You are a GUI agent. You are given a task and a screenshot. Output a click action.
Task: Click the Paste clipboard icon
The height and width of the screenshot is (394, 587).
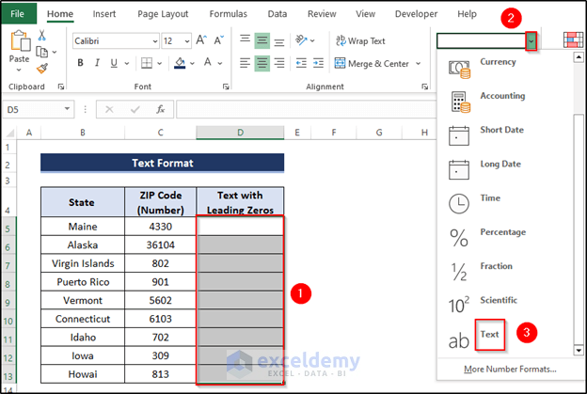(x=20, y=40)
